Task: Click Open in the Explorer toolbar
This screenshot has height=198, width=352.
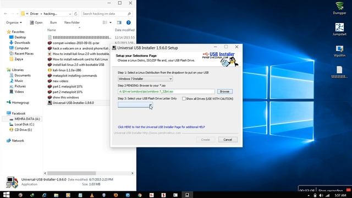Action: point(36,23)
